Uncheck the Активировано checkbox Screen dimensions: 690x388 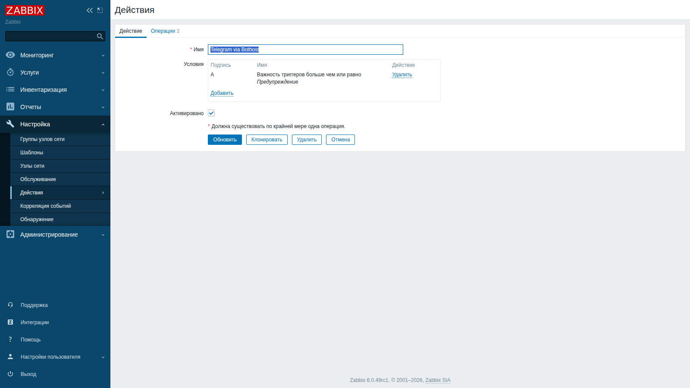point(211,113)
